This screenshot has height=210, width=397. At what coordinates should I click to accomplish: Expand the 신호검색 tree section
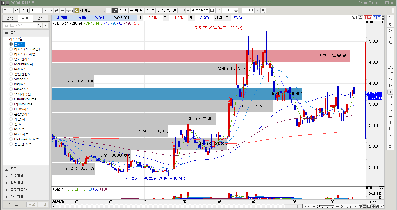click(x=6, y=176)
